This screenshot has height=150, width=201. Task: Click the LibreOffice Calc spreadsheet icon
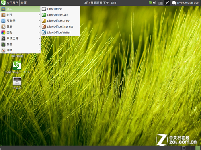pyautogui.click(x=44, y=15)
